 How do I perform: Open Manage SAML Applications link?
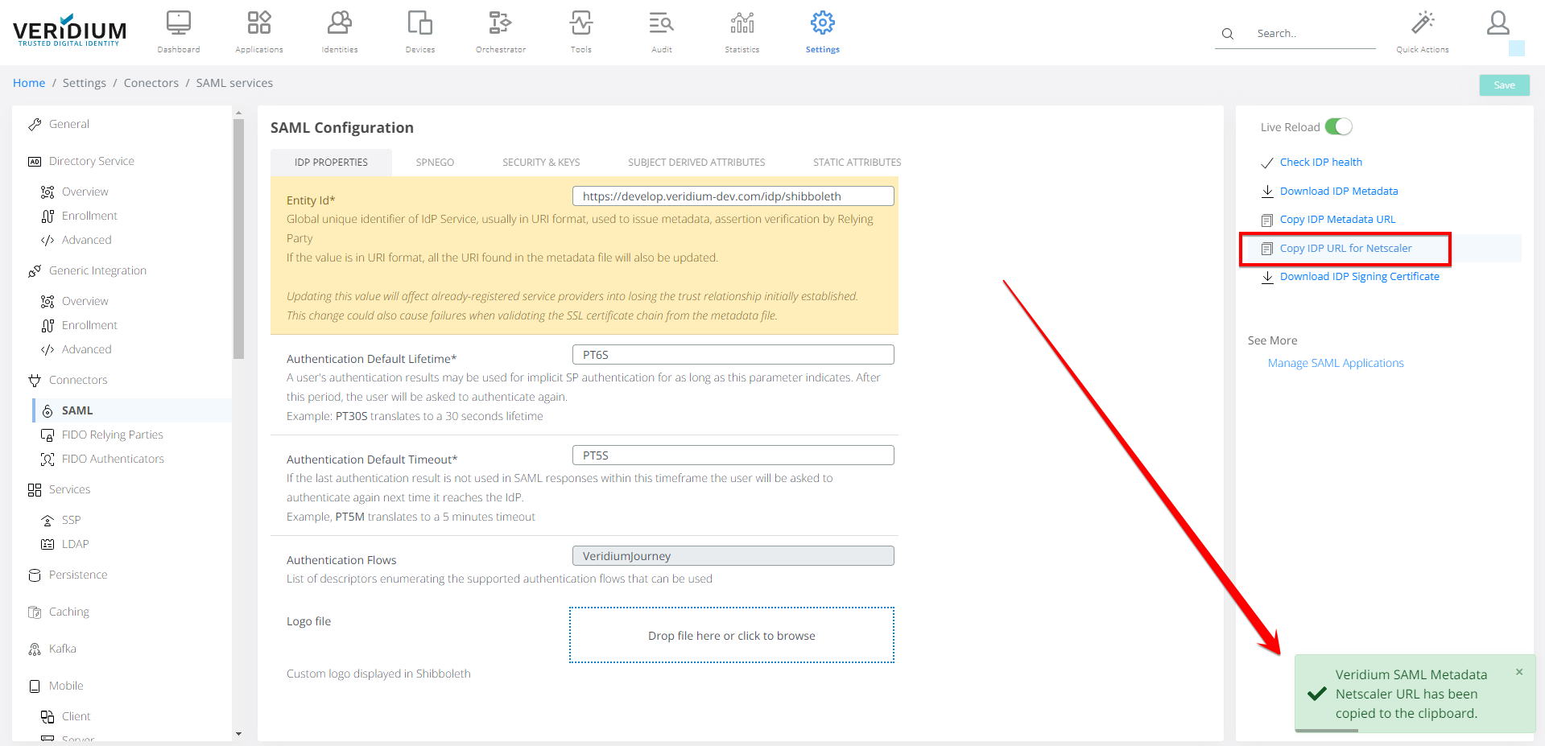click(1336, 362)
